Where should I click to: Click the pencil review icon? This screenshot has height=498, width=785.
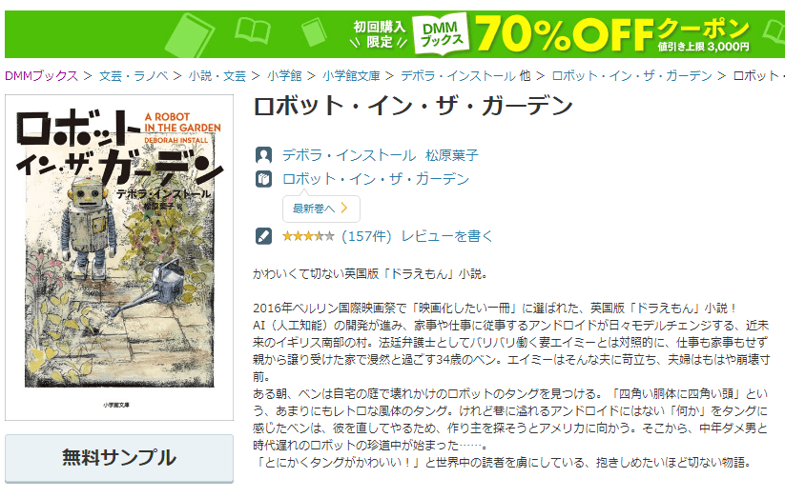click(264, 236)
